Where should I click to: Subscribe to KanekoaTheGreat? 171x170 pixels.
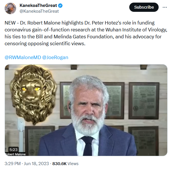[144, 7]
